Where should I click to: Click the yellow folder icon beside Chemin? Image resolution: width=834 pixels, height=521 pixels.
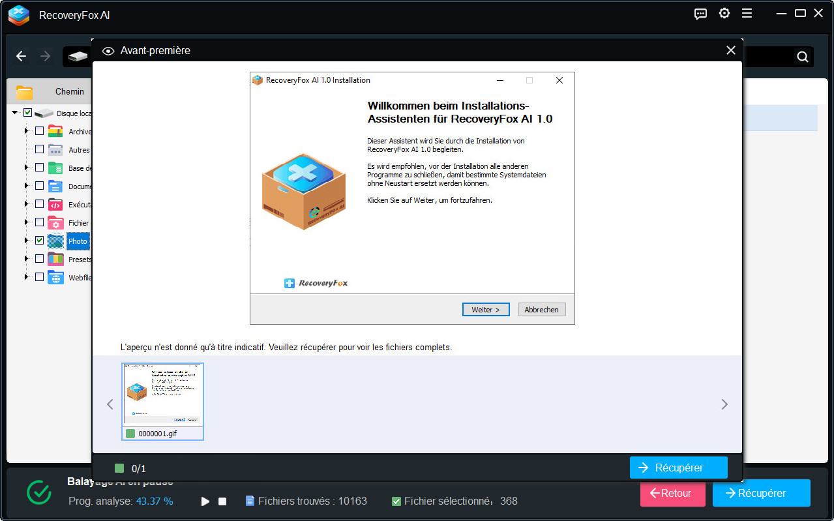click(24, 92)
